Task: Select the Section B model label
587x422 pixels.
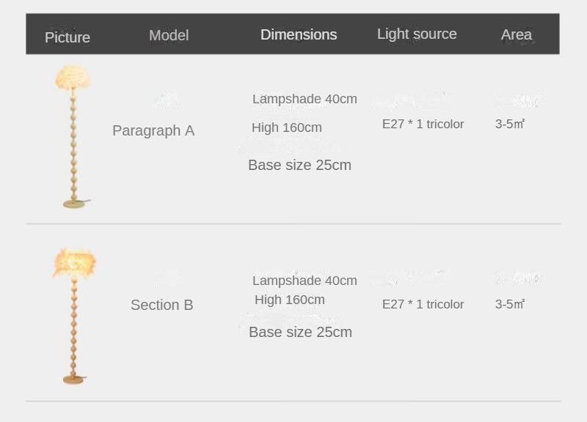Action: click(x=162, y=305)
